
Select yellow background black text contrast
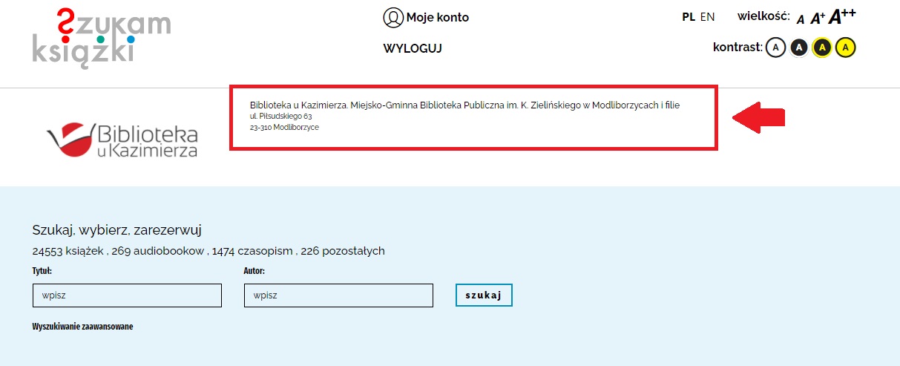pyautogui.click(x=845, y=48)
